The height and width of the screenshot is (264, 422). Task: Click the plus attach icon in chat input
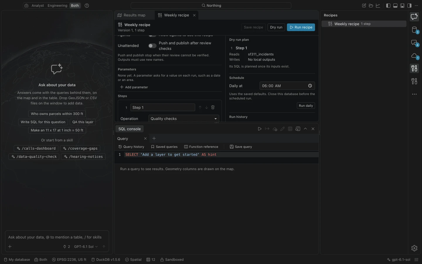click(x=10, y=247)
